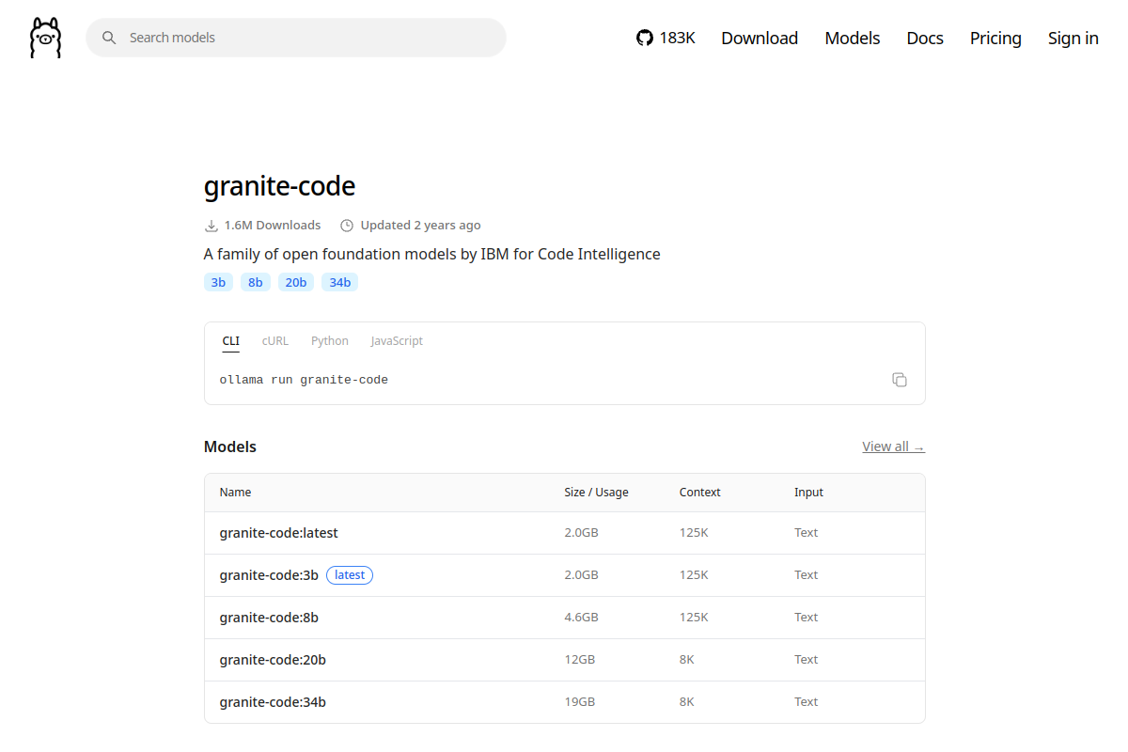Open granite-code:34b model
This screenshot has height=752, width=1128.
(273, 702)
